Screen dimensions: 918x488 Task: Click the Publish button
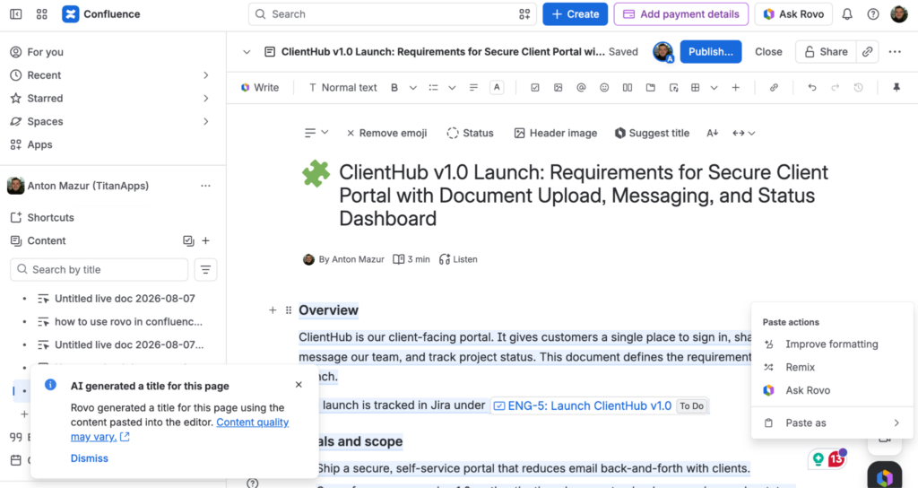[711, 51]
